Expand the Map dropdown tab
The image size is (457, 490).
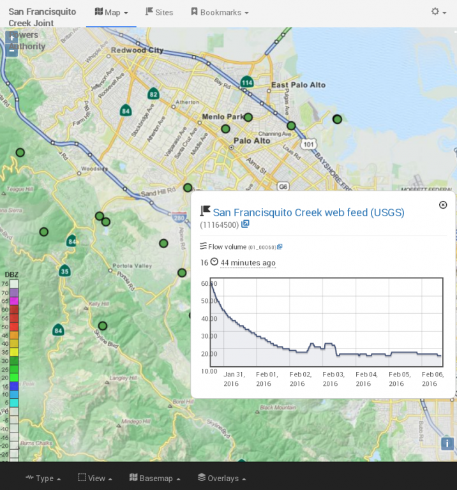(x=111, y=12)
